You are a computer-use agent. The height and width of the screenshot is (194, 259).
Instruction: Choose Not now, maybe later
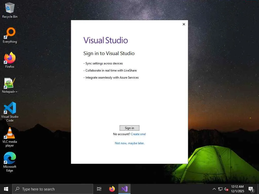pyautogui.click(x=129, y=143)
